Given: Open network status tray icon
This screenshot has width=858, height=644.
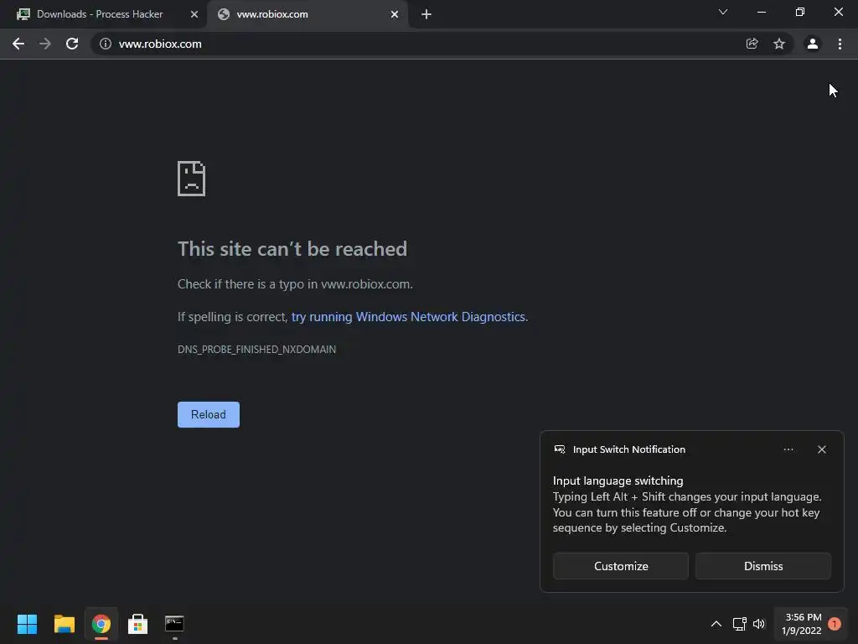Looking at the screenshot, I should (x=739, y=624).
